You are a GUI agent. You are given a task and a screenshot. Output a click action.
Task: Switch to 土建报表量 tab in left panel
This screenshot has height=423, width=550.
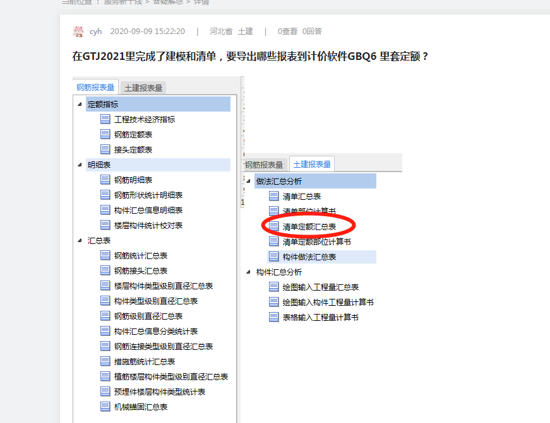(x=143, y=88)
